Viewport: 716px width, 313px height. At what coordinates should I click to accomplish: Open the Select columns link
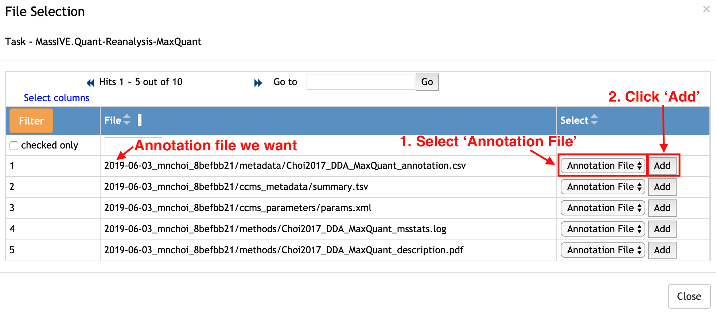(57, 98)
